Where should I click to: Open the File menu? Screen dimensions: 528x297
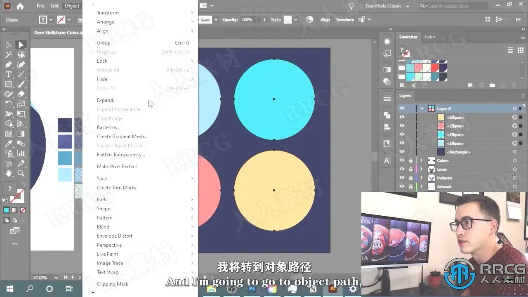click(x=40, y=6)
